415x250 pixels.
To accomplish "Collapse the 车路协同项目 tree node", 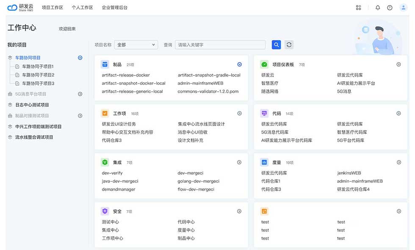I will pos(80,58).
